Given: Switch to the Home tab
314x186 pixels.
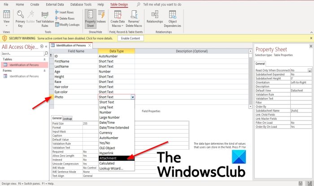Looking at the screenshot, I should pyautogui.click(x=20, y=4).
